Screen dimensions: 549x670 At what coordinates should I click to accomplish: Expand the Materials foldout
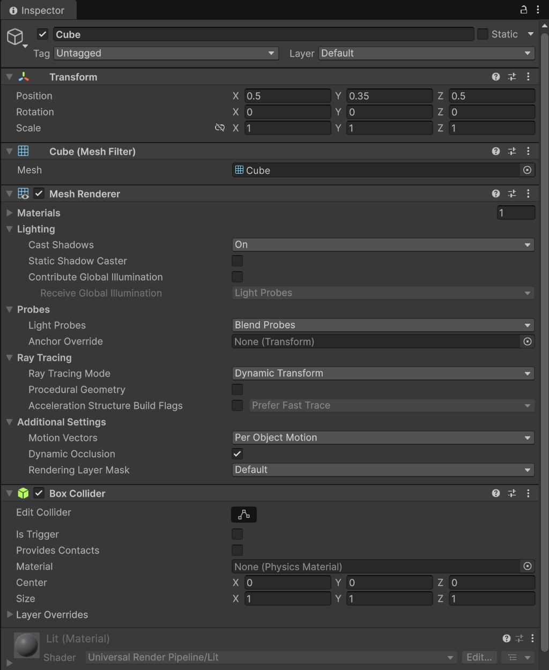[x=10, y=213]
